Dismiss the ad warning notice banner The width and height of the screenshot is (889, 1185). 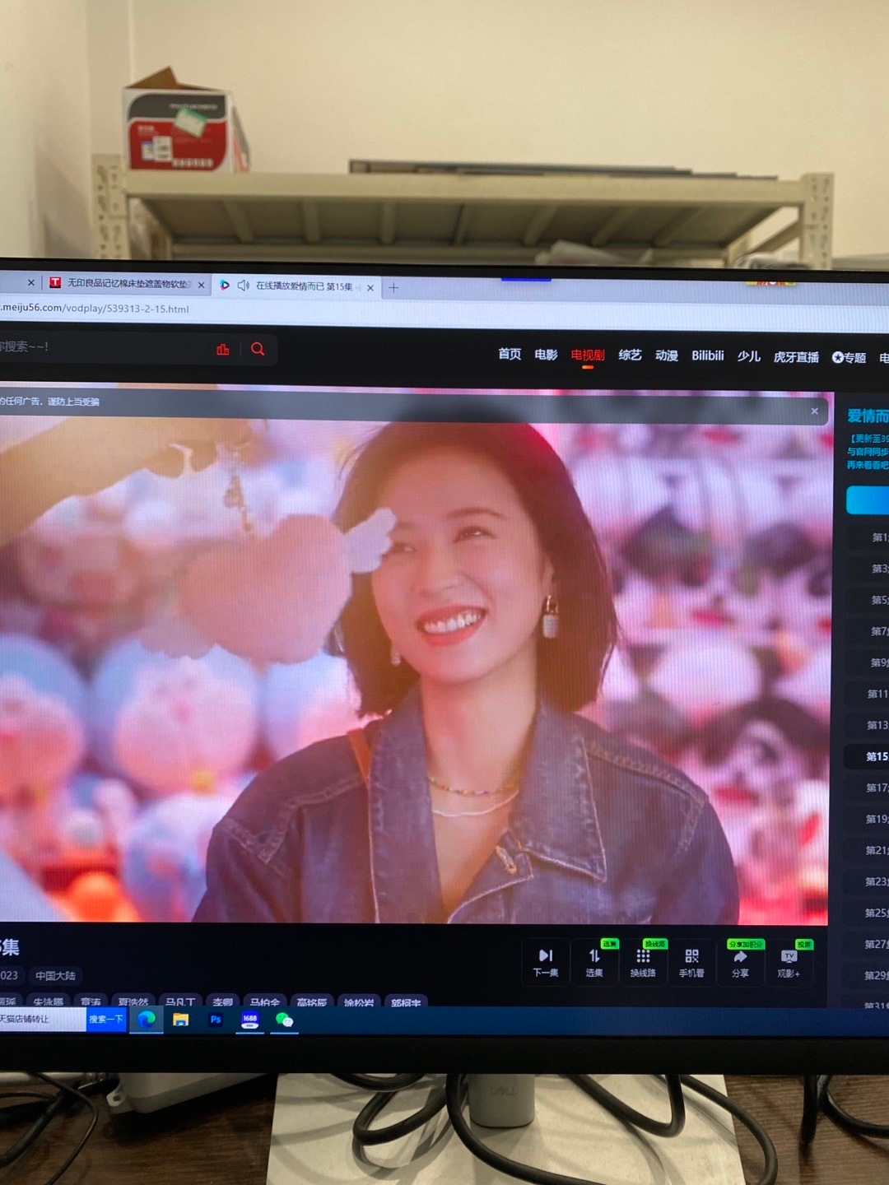(814, 411)
